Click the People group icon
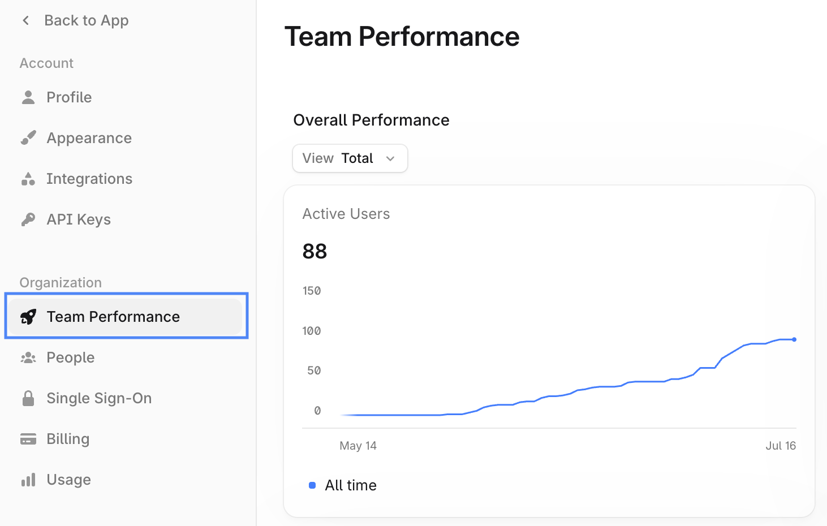Viewport: 827px width, 526px height. pos(28,357)
